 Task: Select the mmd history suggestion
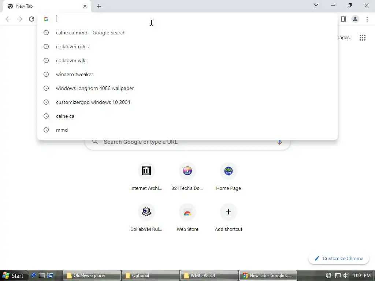[x=187, y=130]
